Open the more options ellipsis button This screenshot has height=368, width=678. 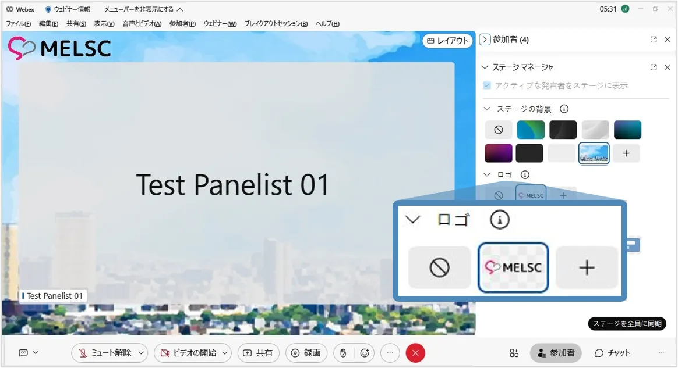pos(390,353)
